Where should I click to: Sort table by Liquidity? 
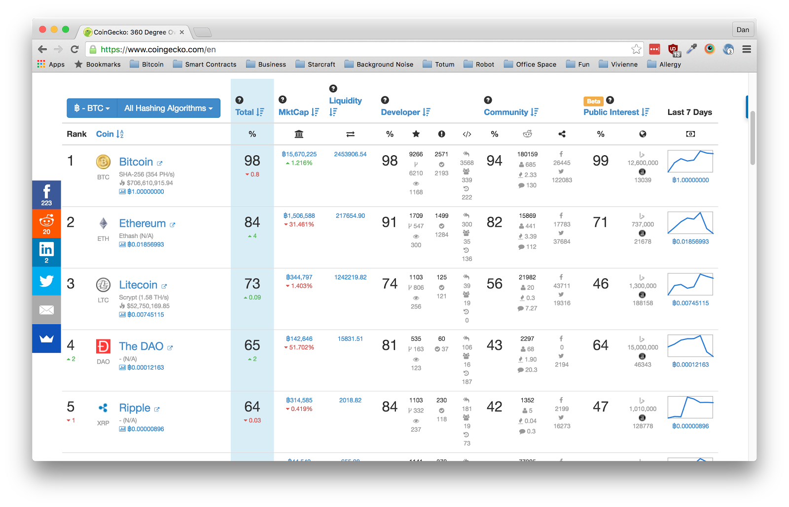point(345,106)
